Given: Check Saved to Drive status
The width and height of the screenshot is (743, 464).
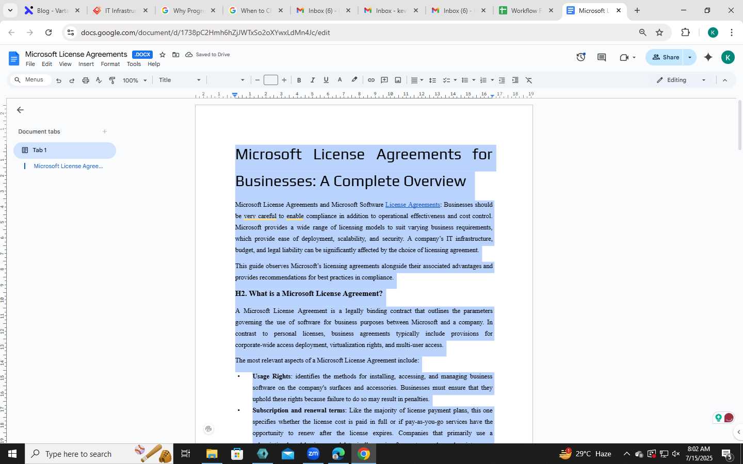Looking at the screenshot, I should (207, 55).
